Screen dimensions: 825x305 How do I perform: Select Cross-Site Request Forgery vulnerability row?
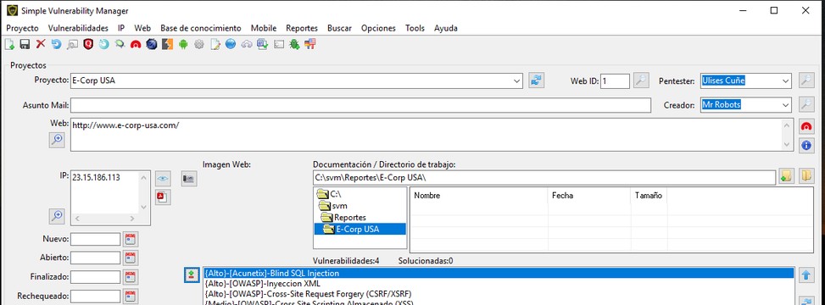coord(499,294)
